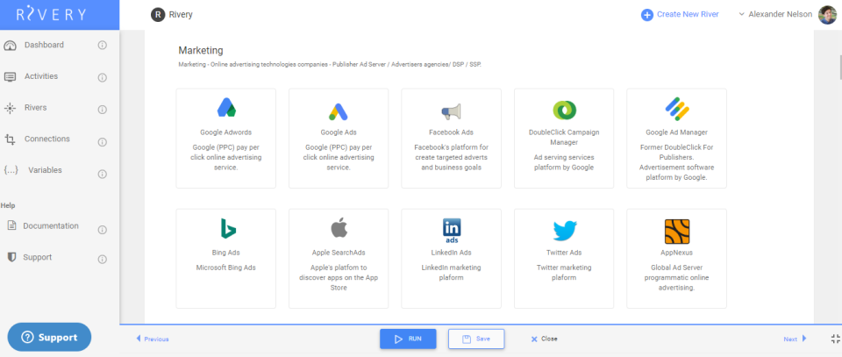The image size is (842, 357).
Task: Click the DoubleClick Campaign Manager title
Action: coord(564,137)
